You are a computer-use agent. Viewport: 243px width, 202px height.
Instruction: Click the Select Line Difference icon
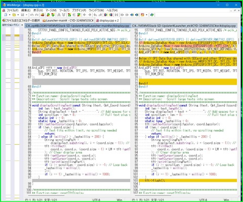(43, 15)
